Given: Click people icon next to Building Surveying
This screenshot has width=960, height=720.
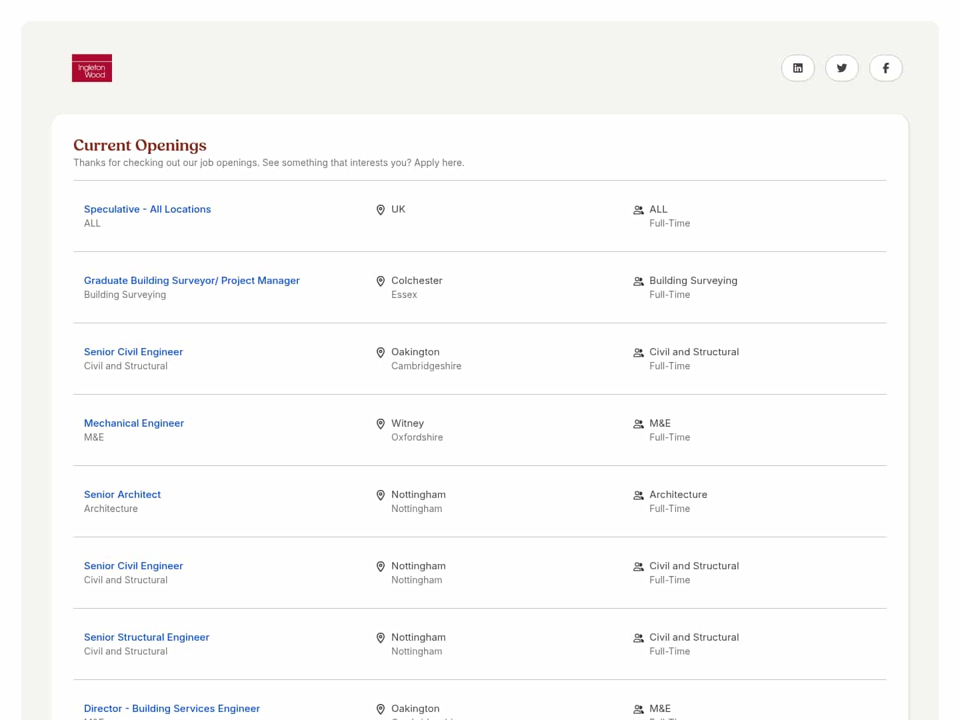Looking at the screenshot, I should [x=638, y=281].
